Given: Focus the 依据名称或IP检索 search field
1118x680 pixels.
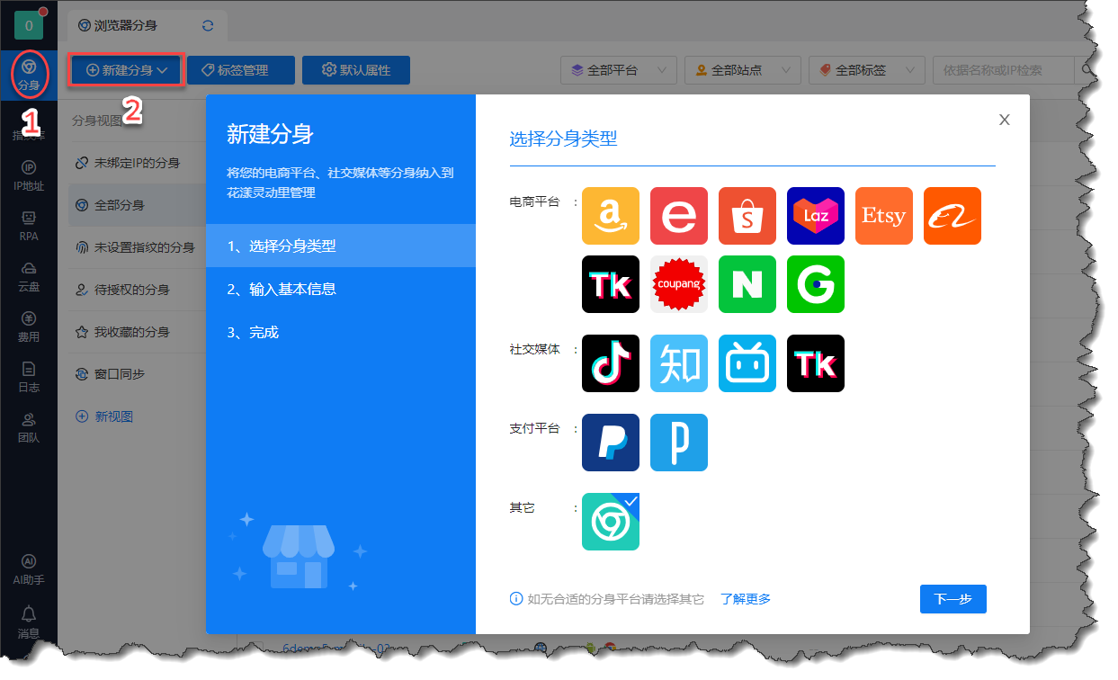Looking at the screenshot, I should [x=1004, y=70].
